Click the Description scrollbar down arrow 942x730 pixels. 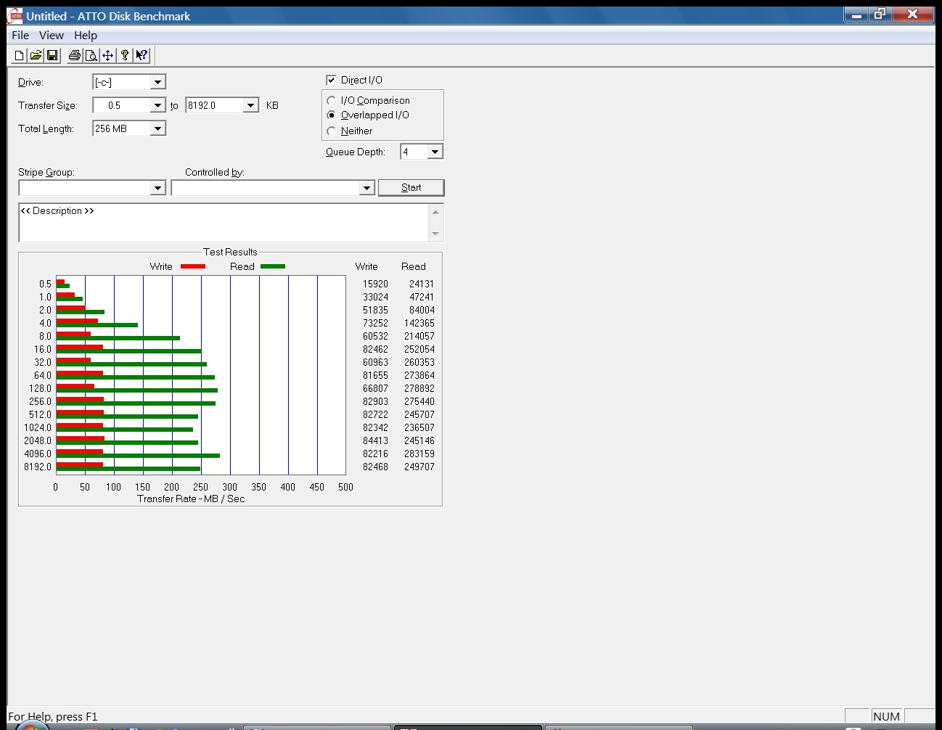pyautogui.click(x=435, y=234)
